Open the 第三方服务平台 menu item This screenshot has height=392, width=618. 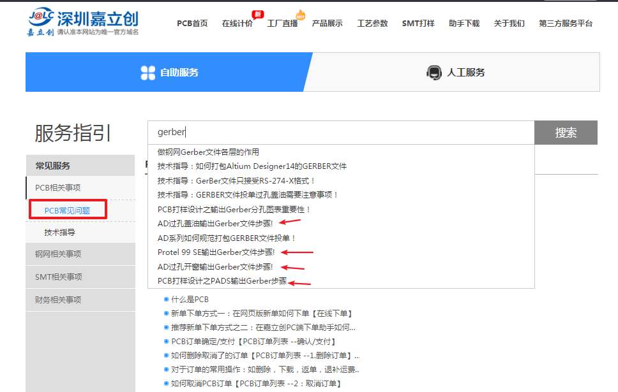tap(566, 24)
